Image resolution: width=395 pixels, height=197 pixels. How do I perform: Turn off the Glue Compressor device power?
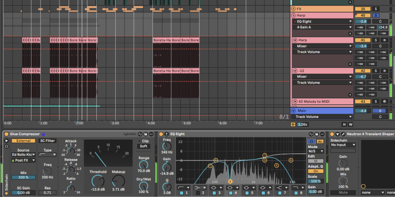pyautogui.click(x=6, y=134)
